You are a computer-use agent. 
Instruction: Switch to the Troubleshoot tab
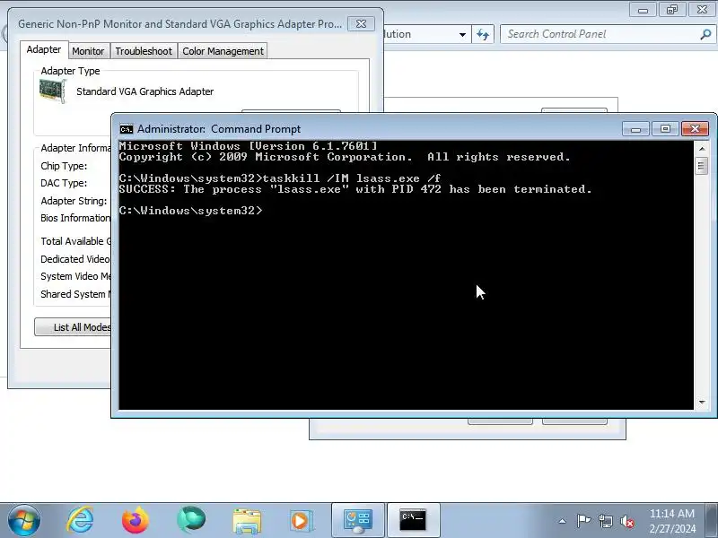(x=144, y=51)
